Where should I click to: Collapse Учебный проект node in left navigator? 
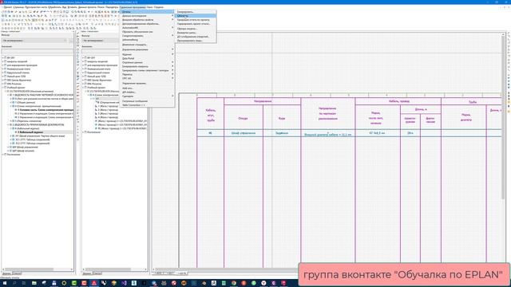(3, 88)
